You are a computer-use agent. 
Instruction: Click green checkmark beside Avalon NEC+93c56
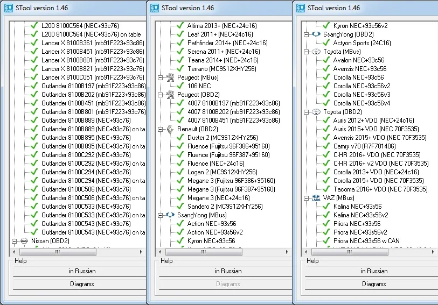point(326,60)
